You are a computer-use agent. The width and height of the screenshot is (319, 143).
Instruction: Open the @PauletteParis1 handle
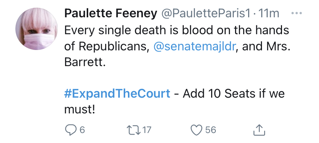pyautogui.click(x=206, y=13)
